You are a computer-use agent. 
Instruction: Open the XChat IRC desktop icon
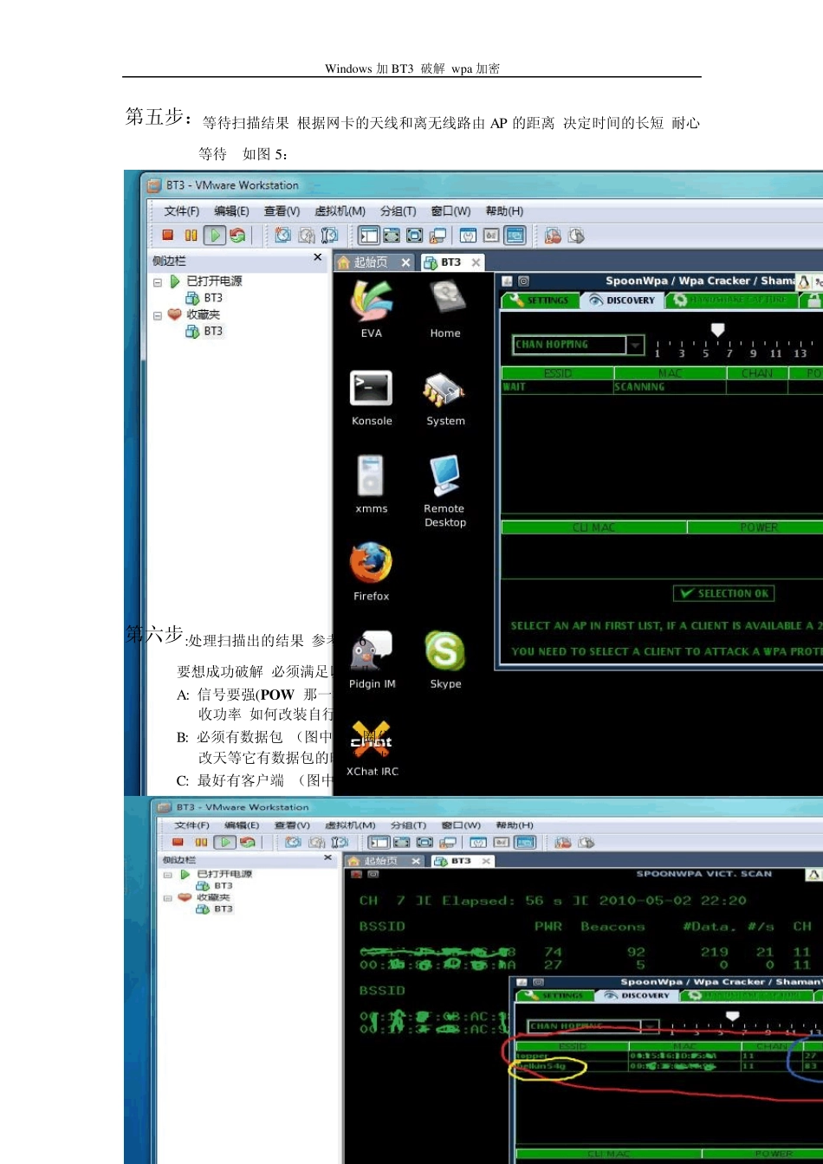point(372,749)
